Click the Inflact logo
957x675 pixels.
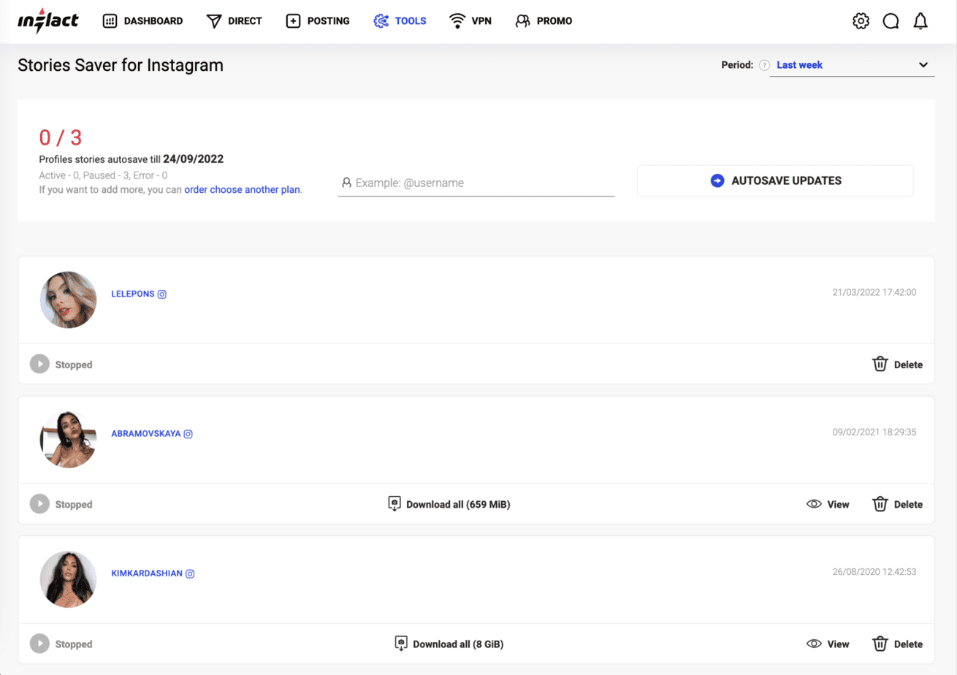tap(48, 21)
